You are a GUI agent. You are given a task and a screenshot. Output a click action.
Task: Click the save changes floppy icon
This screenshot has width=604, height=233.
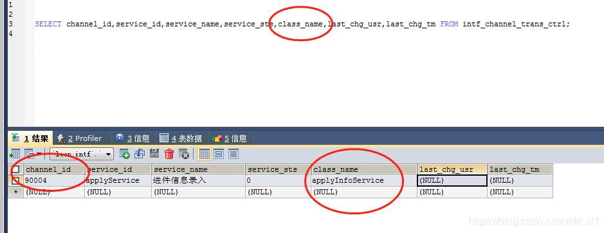pyautogui.click(x=154, y=154)
